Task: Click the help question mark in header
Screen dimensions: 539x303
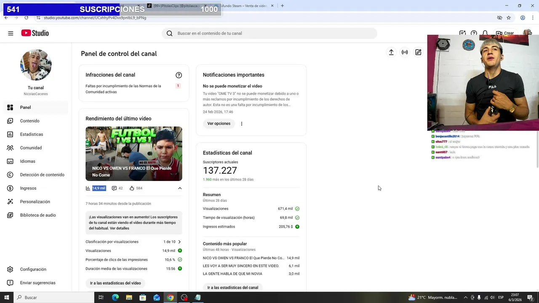Action: 474,33
